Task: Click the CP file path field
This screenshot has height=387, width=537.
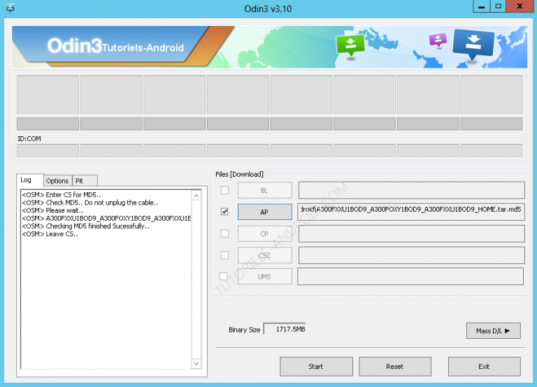Action: [412, 234]
